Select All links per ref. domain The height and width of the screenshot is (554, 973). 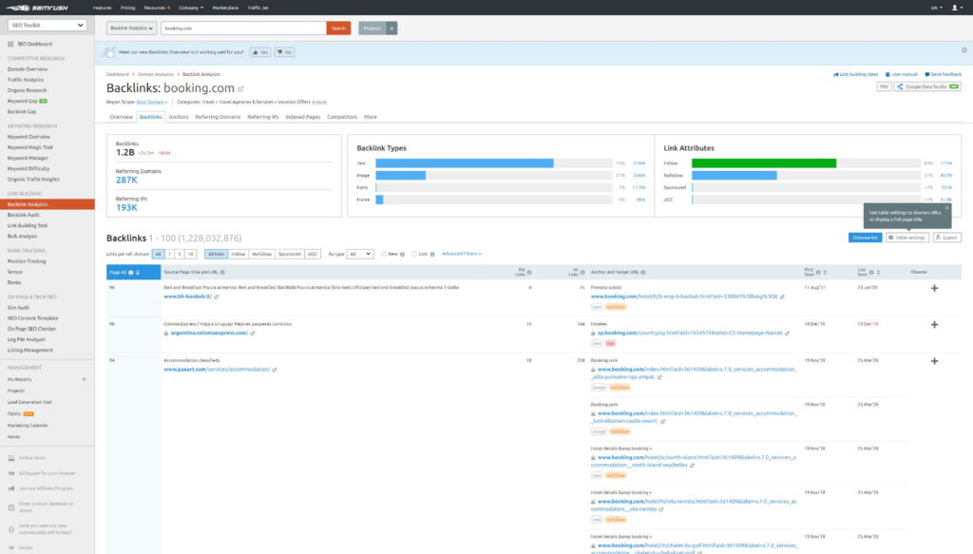pyautogui.click(x=159, y=254)
